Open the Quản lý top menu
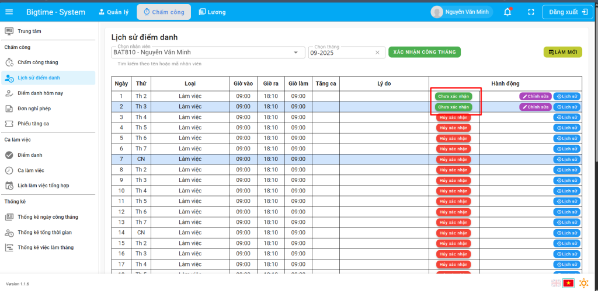The width and height of the screenshot is (598, 291). 113,12
